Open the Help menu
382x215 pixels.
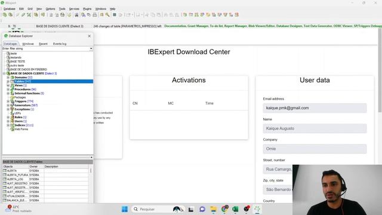click(x=112, y=9)
